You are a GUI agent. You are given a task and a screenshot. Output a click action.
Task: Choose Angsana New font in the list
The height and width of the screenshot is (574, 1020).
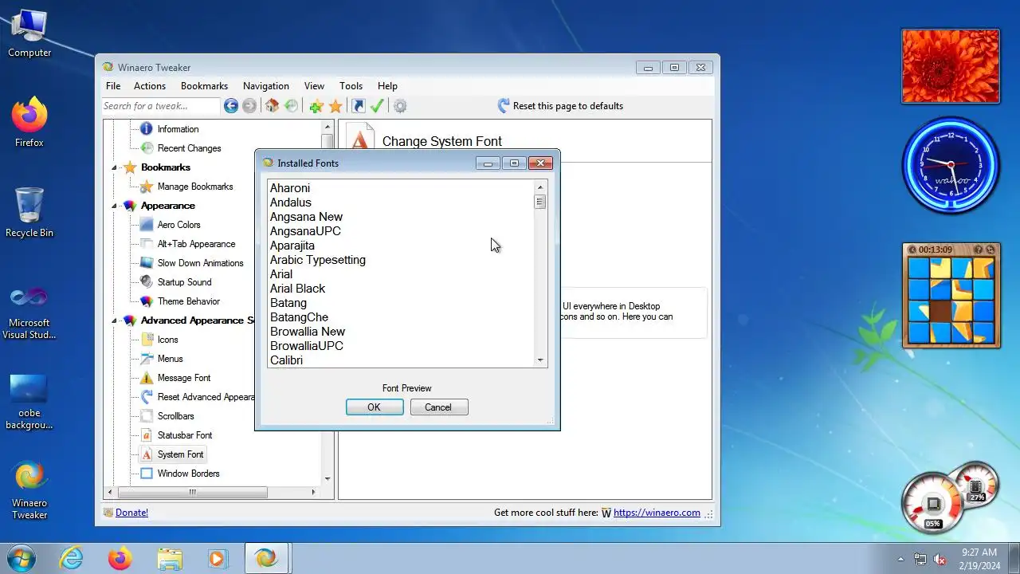click(306, 217)
